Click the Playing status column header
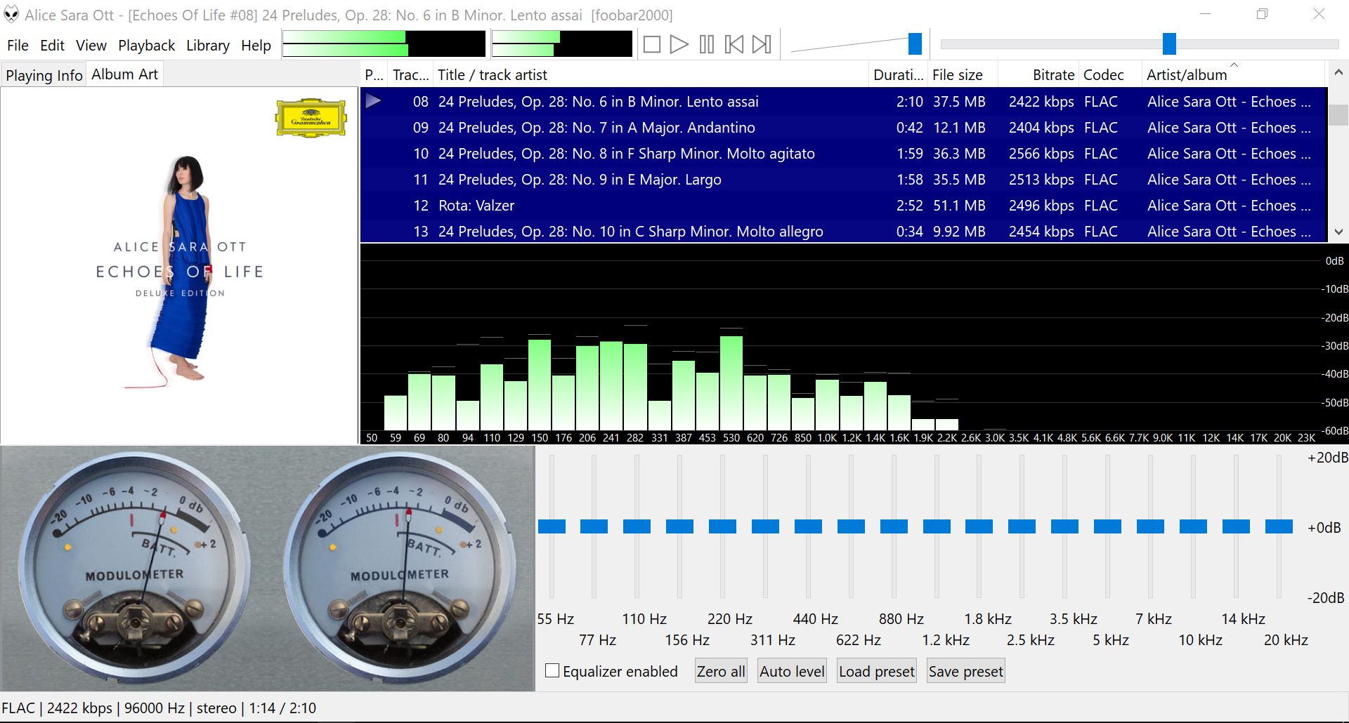The width and height of the screenshot is (1349, 723). point(374,74)
